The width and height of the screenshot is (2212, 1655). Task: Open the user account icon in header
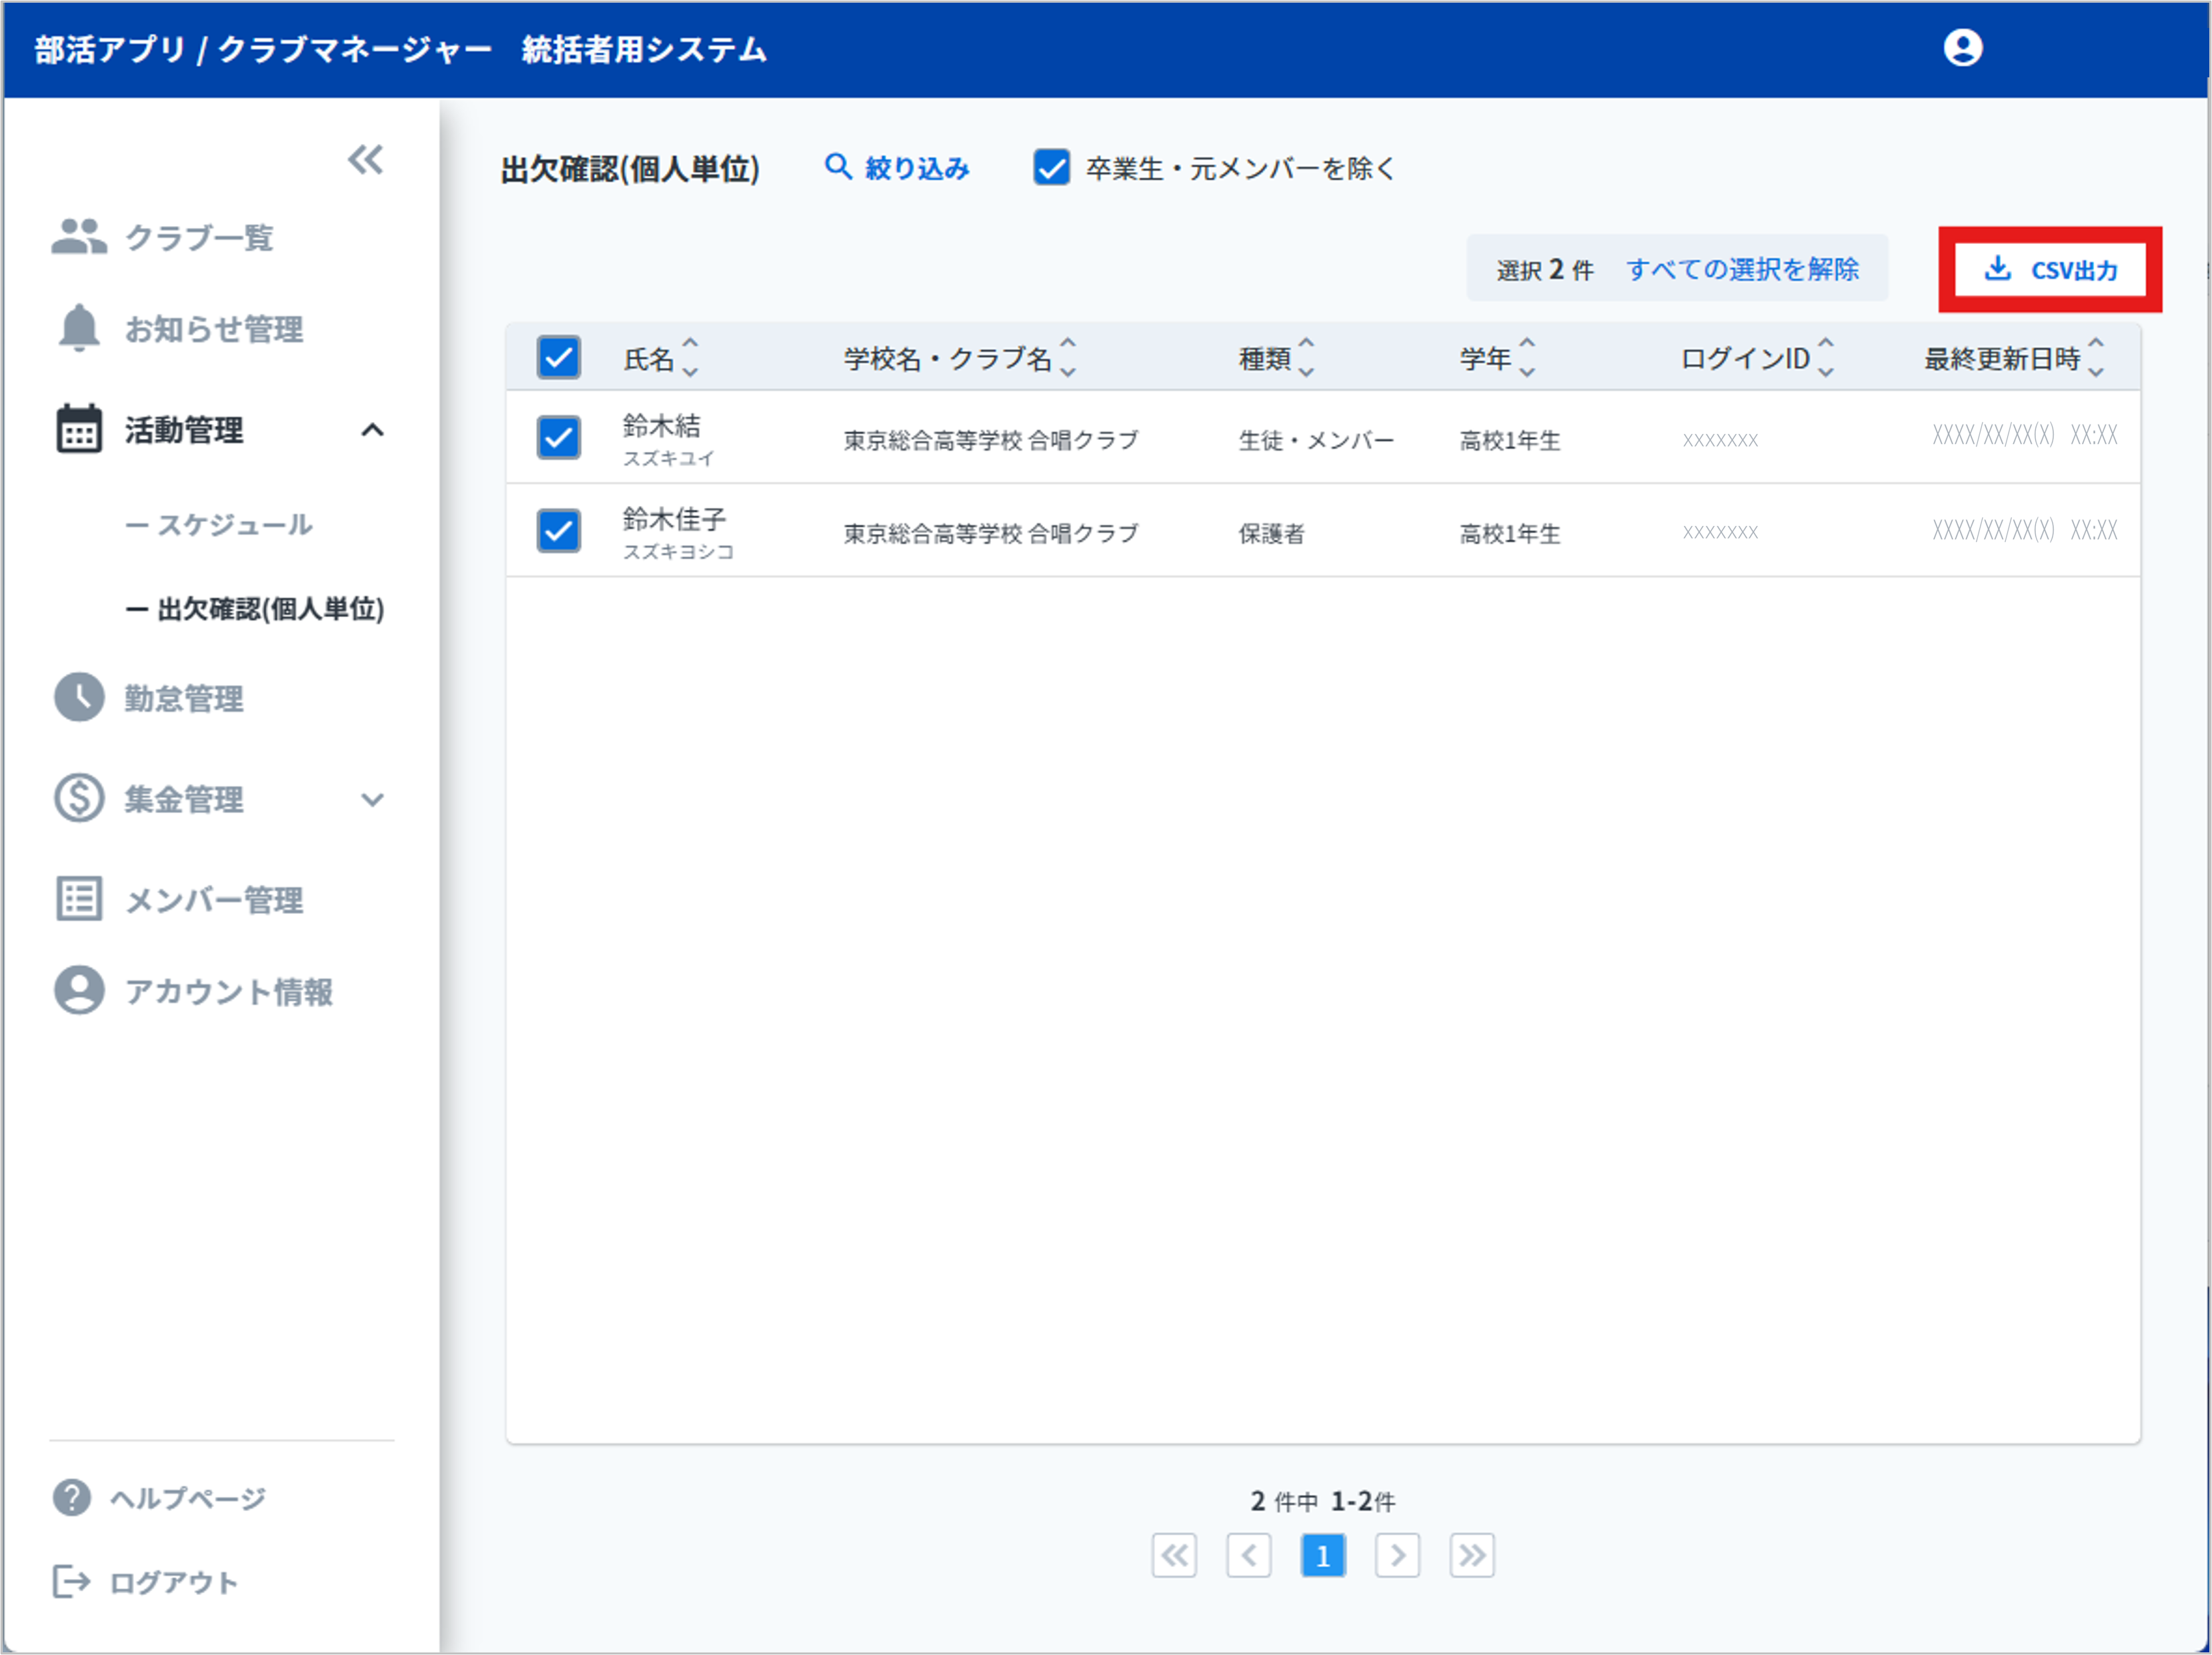(x=1962, y=48)
